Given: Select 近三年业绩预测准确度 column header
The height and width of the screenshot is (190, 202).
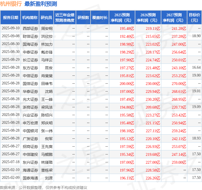Looking at the screenshot, I should coord(65,18).
